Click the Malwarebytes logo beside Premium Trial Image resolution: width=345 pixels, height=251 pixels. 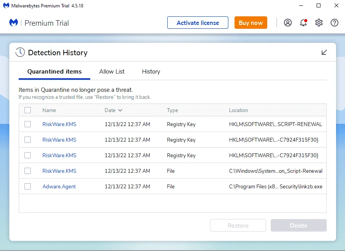click(x=14, y=23)
